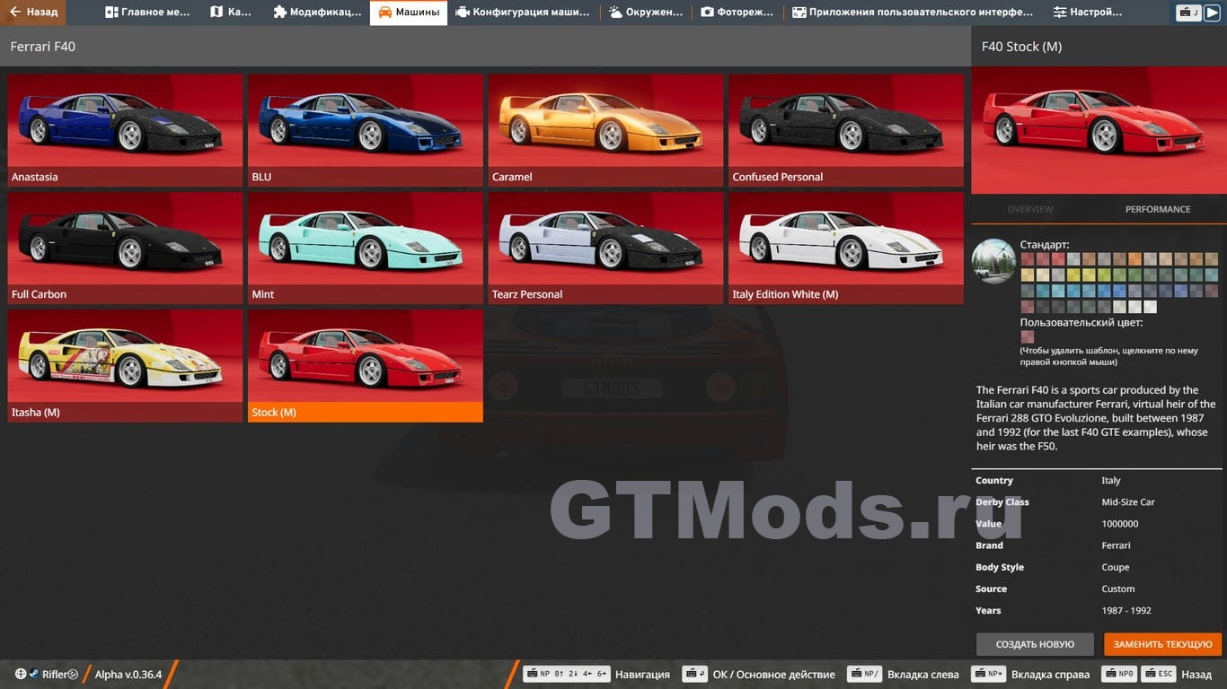Pick the brightest white swatch ending the Стандарт palette
This screenshot has height=689, width=1227.
pos(1149,307)
